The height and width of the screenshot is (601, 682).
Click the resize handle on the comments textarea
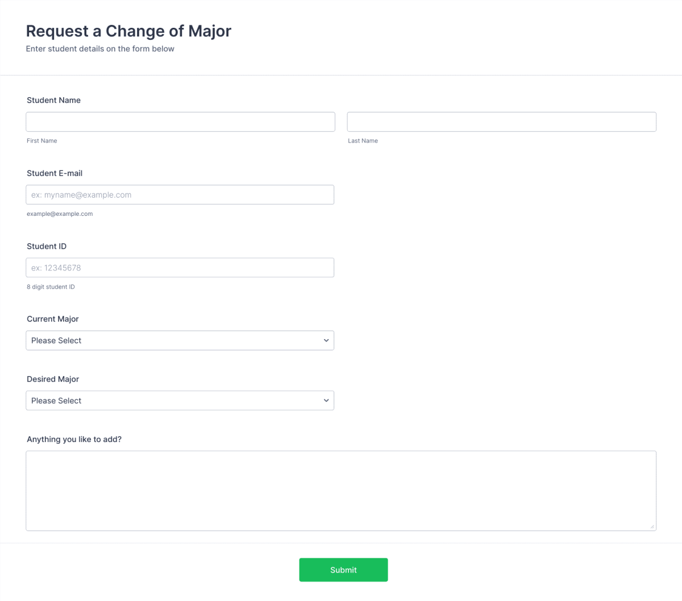coord(652,526)
